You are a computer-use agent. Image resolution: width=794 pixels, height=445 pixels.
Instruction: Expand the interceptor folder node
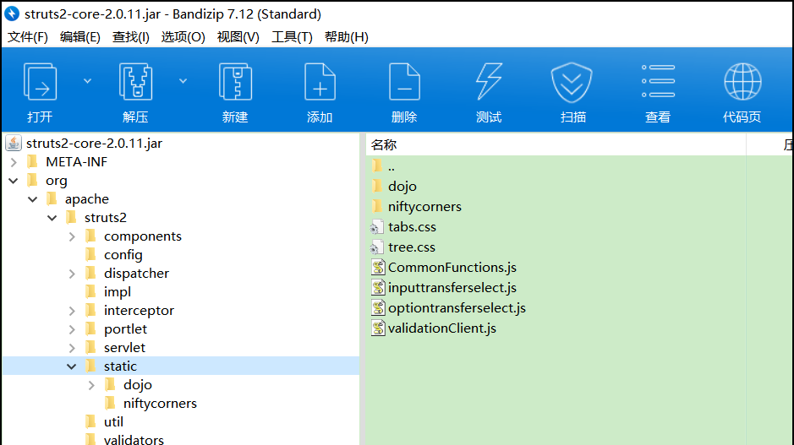[72, 311]
